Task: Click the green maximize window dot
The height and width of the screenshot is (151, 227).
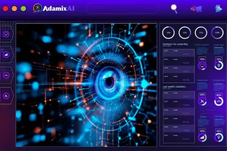Action: point(23,9)
